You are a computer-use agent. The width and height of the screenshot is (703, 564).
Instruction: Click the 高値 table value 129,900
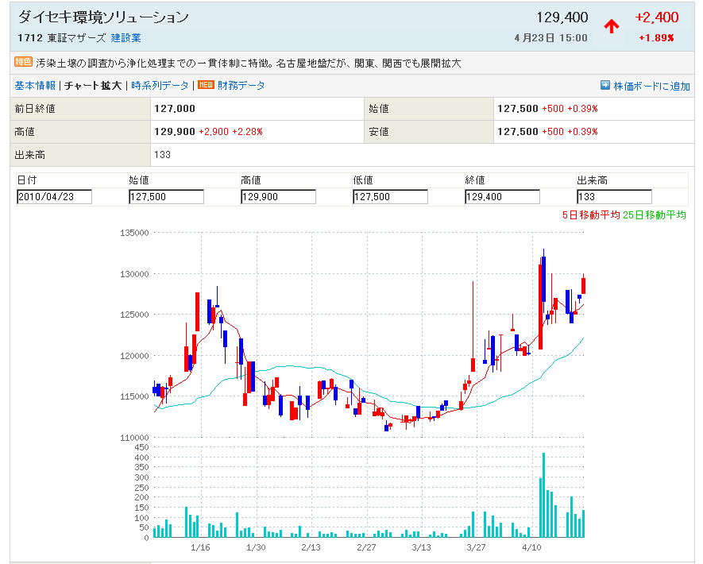tap(175, 132)
